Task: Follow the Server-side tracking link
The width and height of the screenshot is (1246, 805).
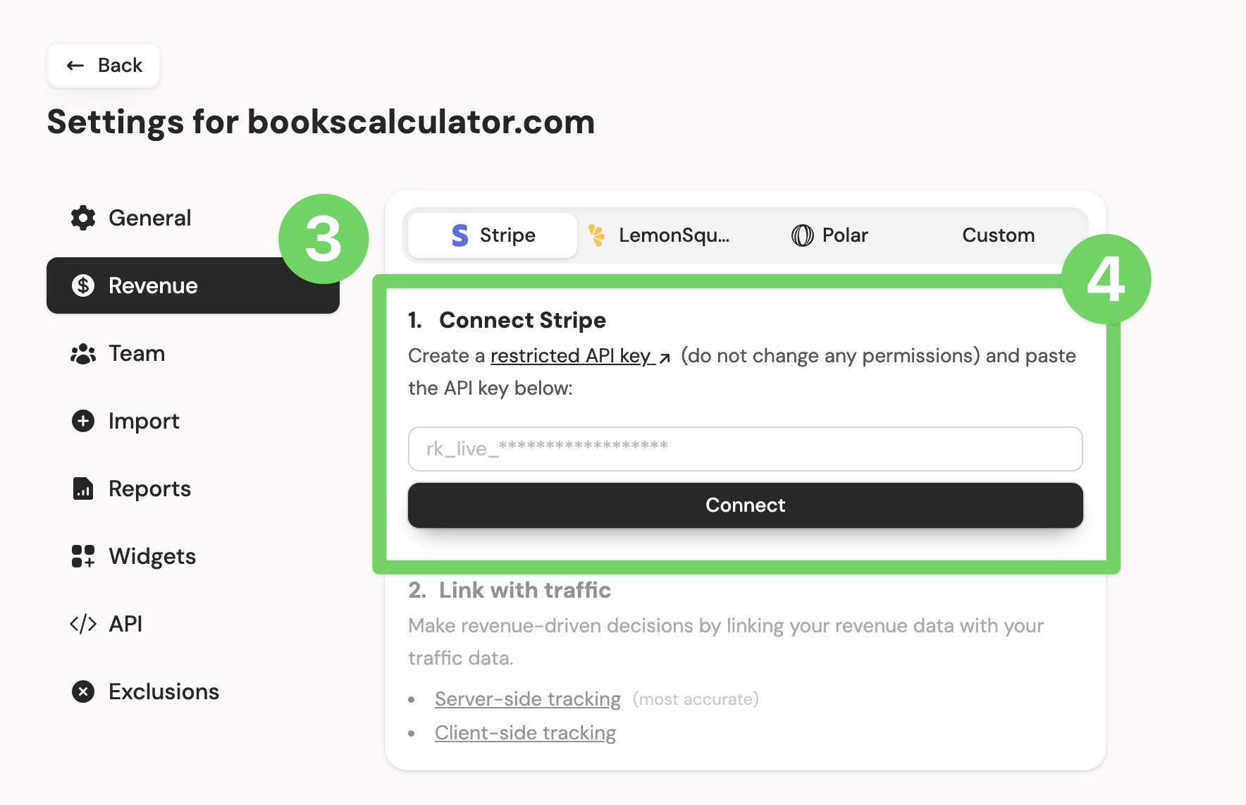Action: (527, 699)
